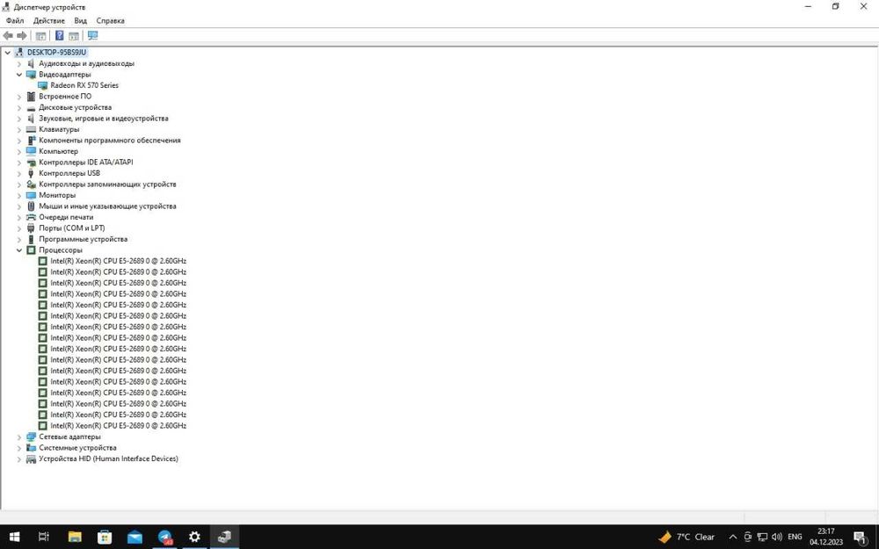Click the Программные устройства icon
This screenshot has width=879, height=549.
(x=31, y=239)
